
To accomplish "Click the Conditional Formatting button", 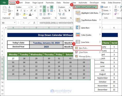I will tap(85, 7).
